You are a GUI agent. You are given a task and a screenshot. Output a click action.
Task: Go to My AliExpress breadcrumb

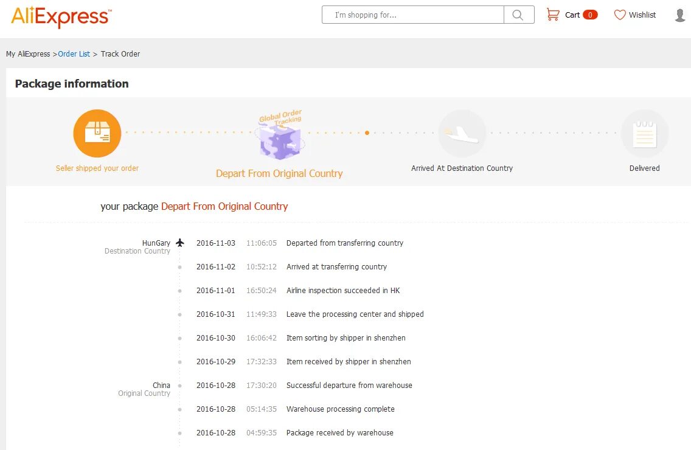(x=28, y=54)
